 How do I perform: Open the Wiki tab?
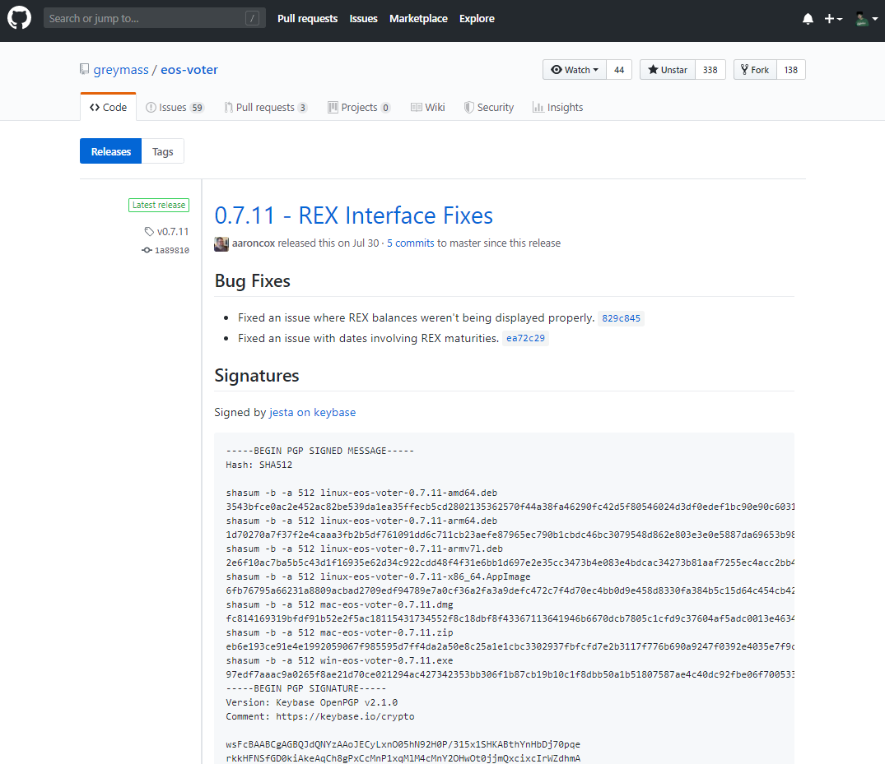point(428,107)
